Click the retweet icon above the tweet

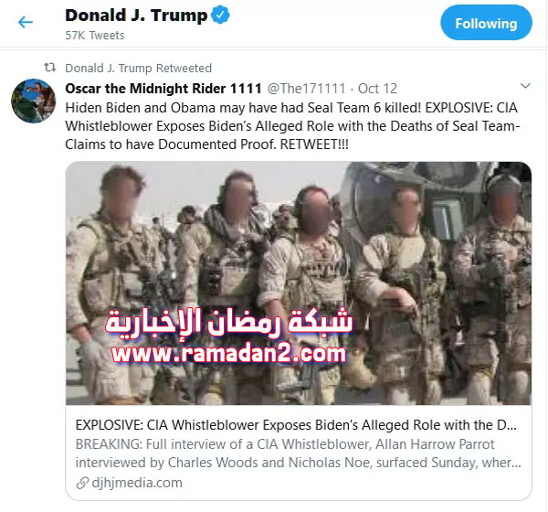[x=50, y=67]
